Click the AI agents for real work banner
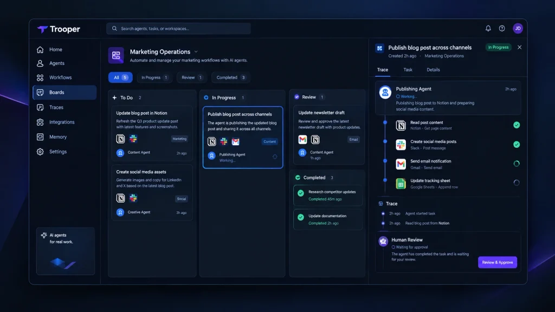Image resolution: width=555 pixels, height=312 pixels. [66, 251]
